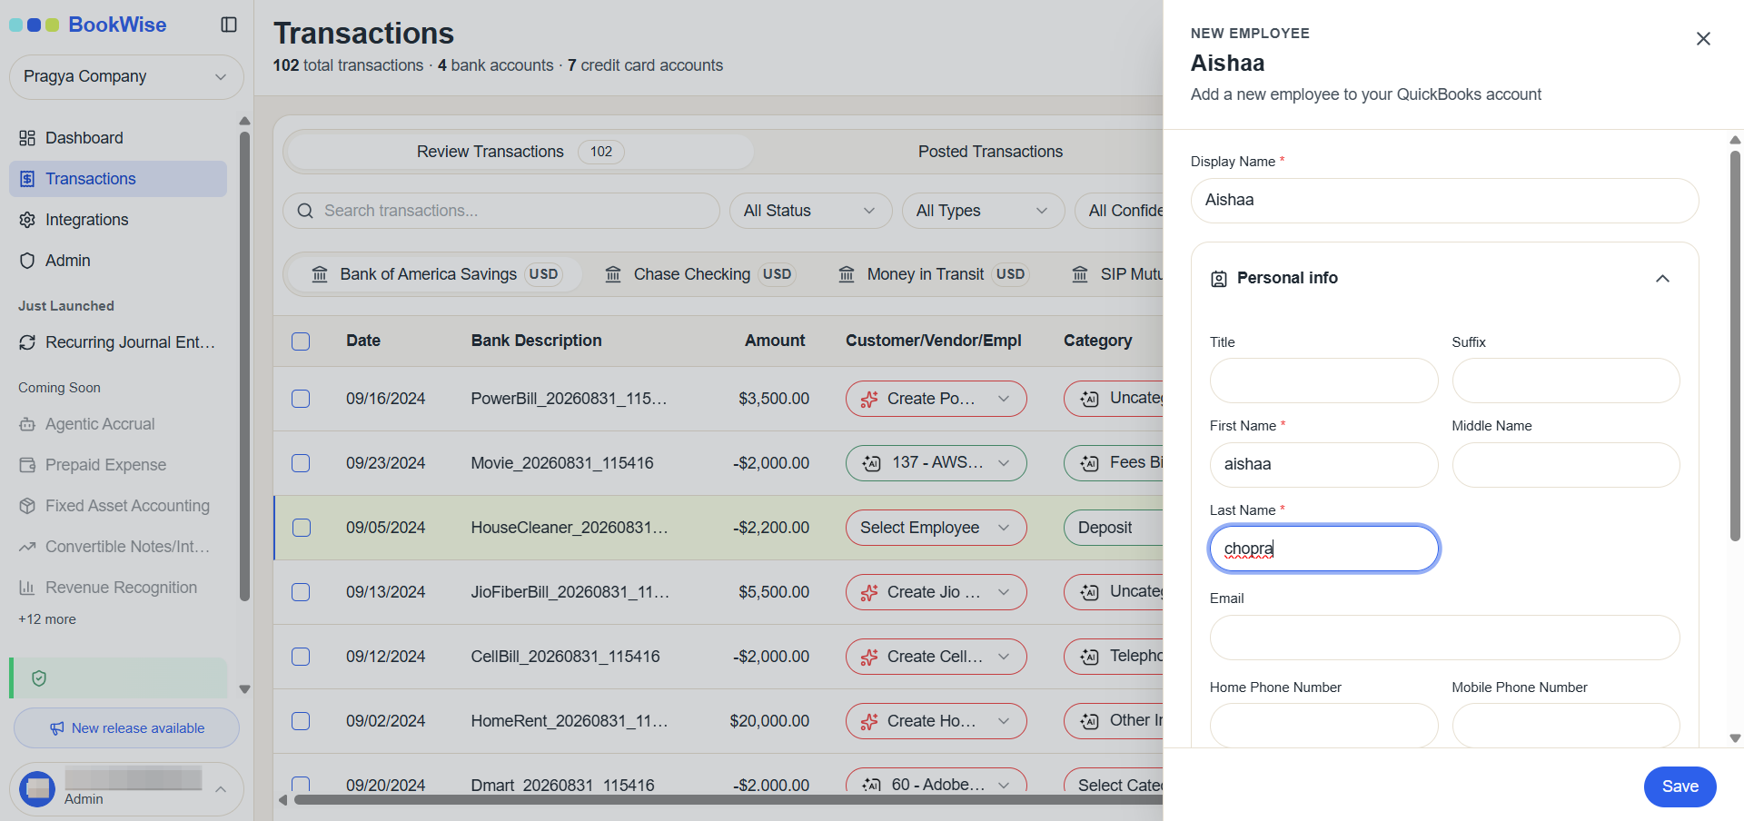Focus the Display Name input field
1744x821 pixels.
click(1444, 201)
